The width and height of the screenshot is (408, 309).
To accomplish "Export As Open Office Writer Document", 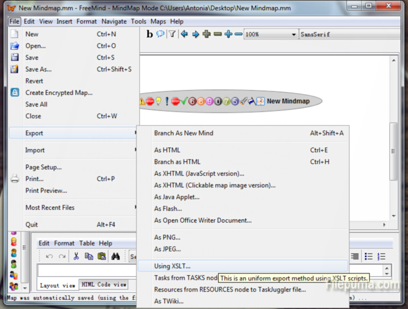I will point(203,220).
